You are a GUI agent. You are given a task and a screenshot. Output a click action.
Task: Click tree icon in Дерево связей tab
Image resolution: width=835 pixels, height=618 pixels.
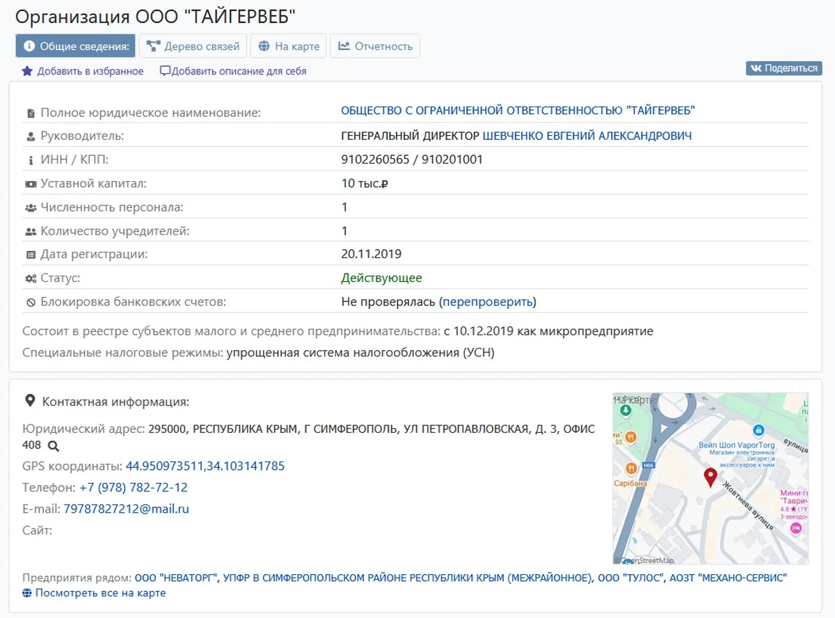[153, 46]
